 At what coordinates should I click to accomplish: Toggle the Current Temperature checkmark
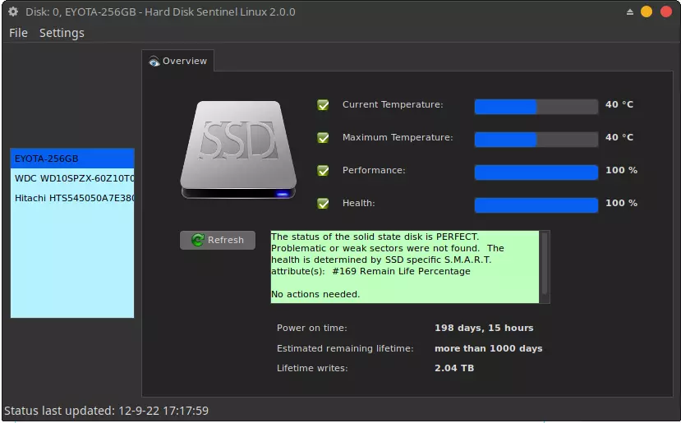click(323, 104)
